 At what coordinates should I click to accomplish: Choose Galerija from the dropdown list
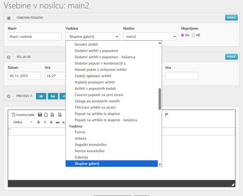click(82, 157)
